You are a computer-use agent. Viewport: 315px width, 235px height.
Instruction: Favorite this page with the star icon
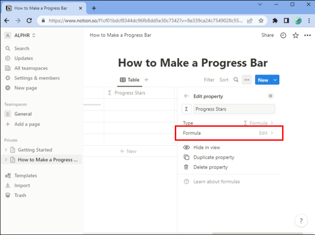[x=295, y=35]
